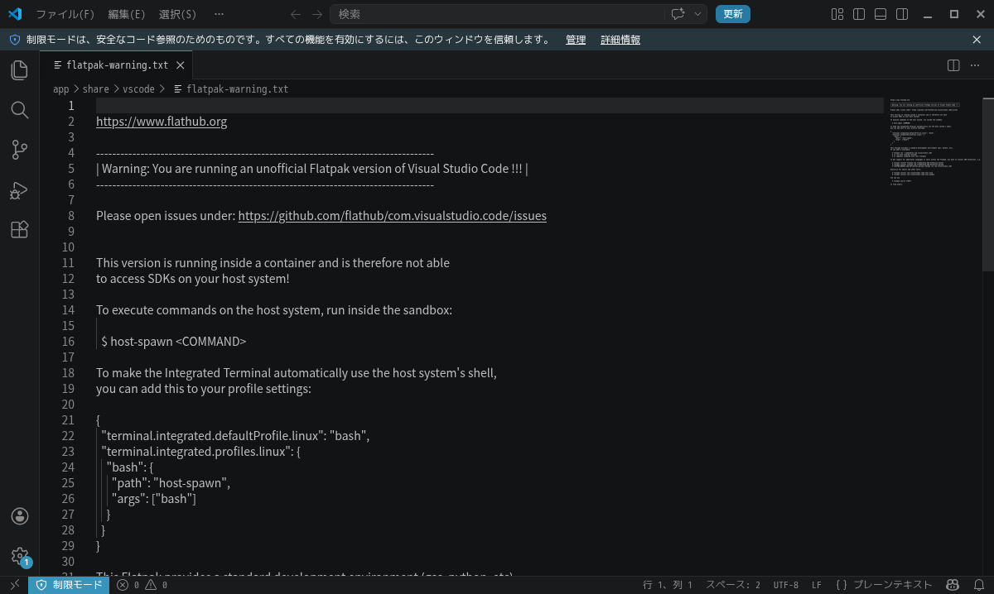Open the ファイル(F) menu

(65, 14)
